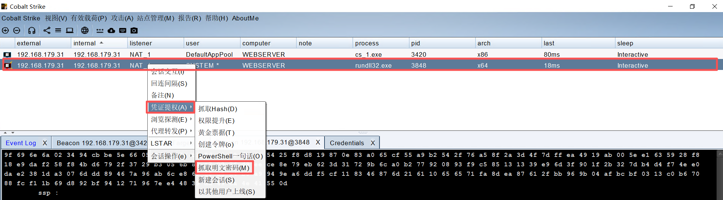Open screenshots camera icon

coord(134,31)
